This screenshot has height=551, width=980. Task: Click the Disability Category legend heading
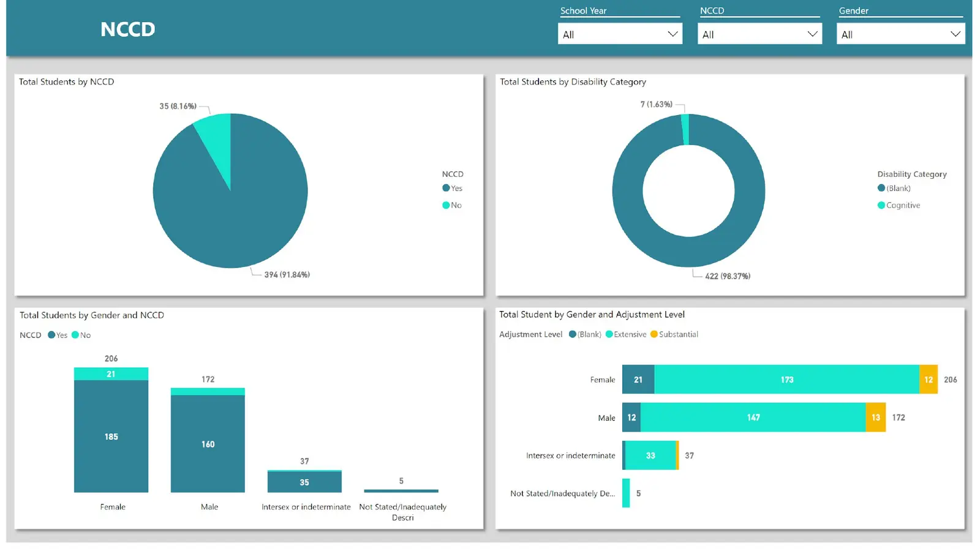tap(912, 174)
